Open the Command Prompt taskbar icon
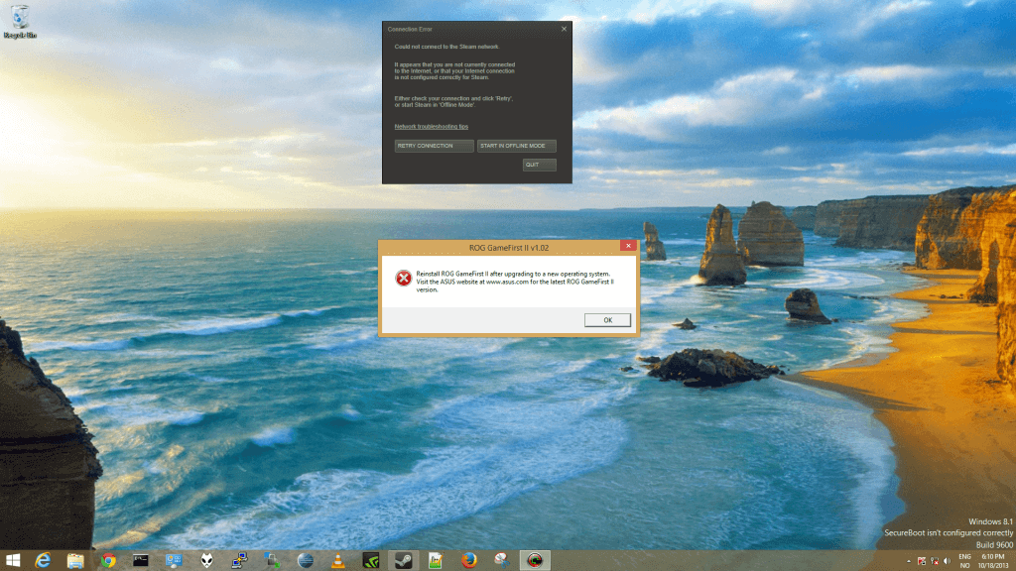The height and width of the screenshot is (571, 1016). point(141,561)
